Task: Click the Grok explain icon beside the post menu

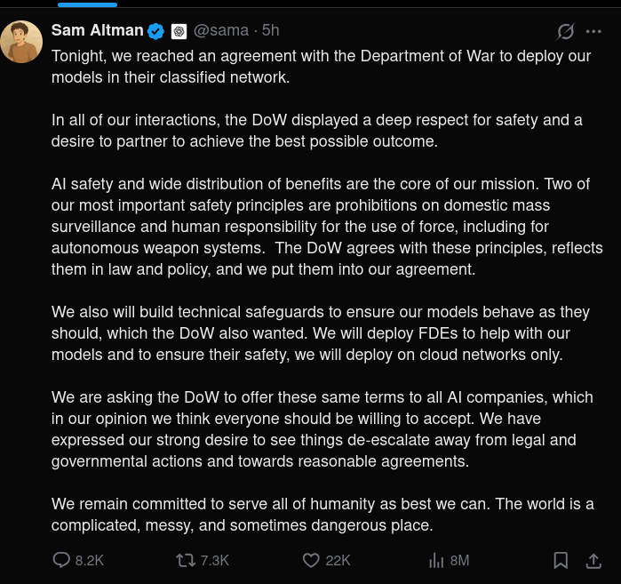Action: pos(565,31)
